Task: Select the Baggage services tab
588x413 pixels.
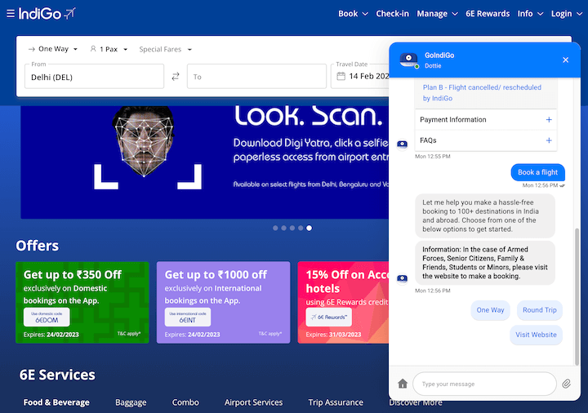Action: click(131, 402)
